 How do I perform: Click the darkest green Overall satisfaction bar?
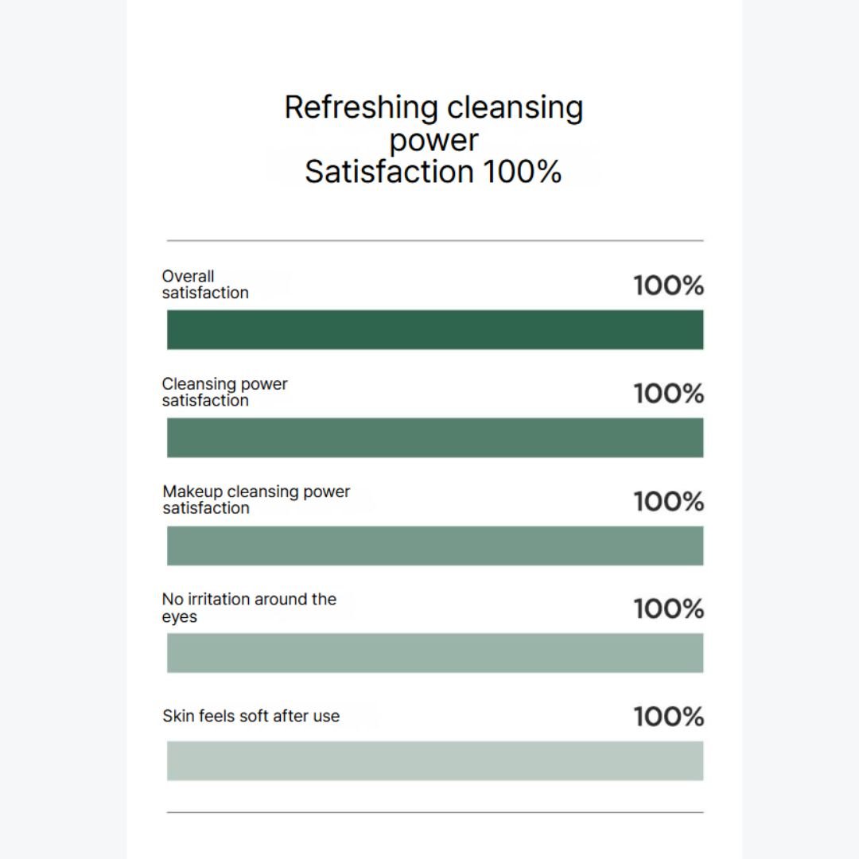pyautogui.click(x=435, y=330)
